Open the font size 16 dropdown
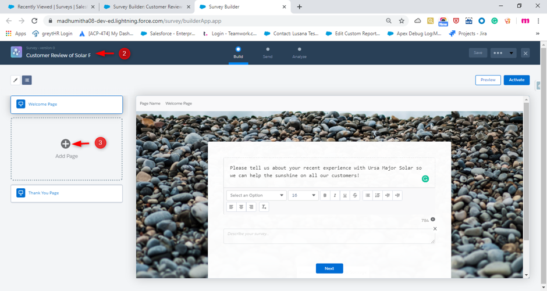 coord(303,195)
